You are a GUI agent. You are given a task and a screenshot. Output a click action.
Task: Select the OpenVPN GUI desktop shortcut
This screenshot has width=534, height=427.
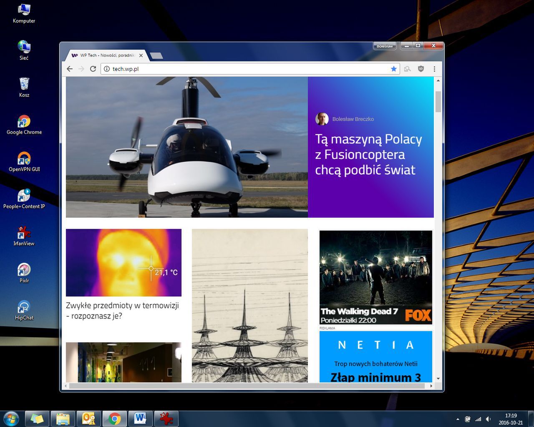click(x=24, y=162)
